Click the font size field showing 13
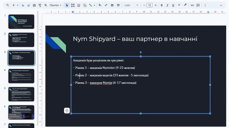This screenshot has width=229, height=128. (150, 5)
